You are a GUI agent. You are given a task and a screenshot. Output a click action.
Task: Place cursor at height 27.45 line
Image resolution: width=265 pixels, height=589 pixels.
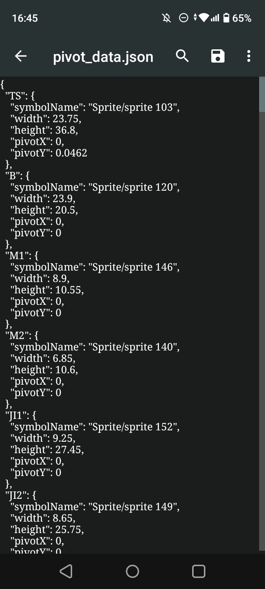coord(47,449)
